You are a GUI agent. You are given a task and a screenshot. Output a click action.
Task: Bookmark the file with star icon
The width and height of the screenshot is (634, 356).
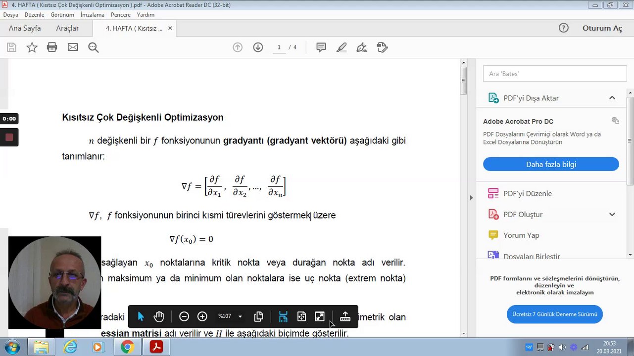click(32, 47)
